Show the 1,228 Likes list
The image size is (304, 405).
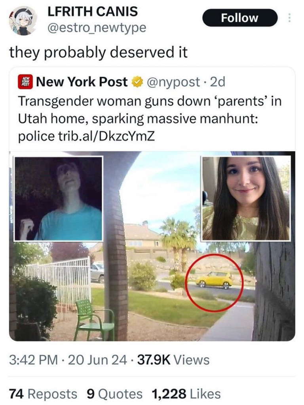coord(186,394)
